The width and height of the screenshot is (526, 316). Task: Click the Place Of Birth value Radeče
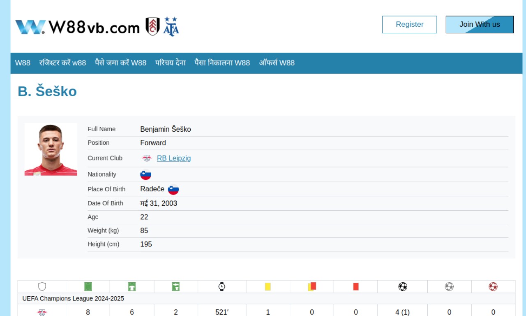pyautogui.click(x=152, y=189)
